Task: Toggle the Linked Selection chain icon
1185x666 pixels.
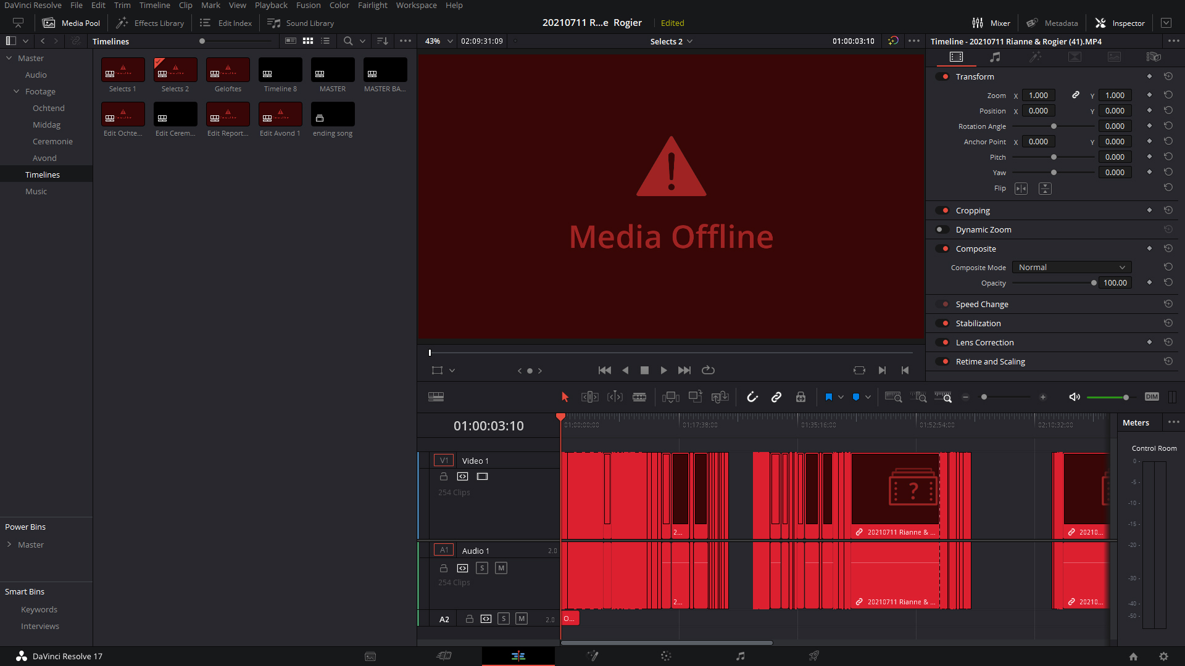Action: [x=776, y=397]
